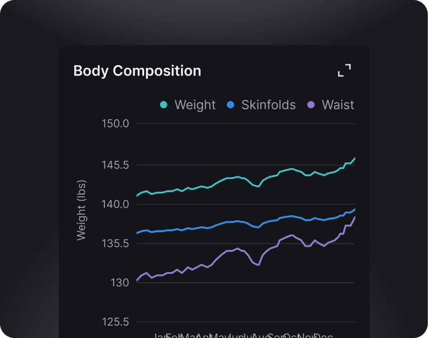The width and height of the screenshot is (428, 338).
Task: Hide the Skinfolds series via its legend label
Action: coord(268,105)
